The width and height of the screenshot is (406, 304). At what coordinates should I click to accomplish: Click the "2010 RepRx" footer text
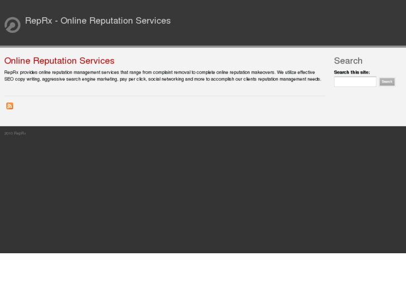pos(15,133)
